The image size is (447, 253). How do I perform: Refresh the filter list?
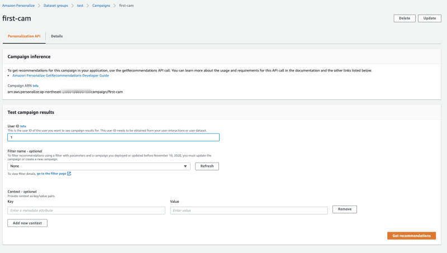pyautogui.click(x=207, y=166)
